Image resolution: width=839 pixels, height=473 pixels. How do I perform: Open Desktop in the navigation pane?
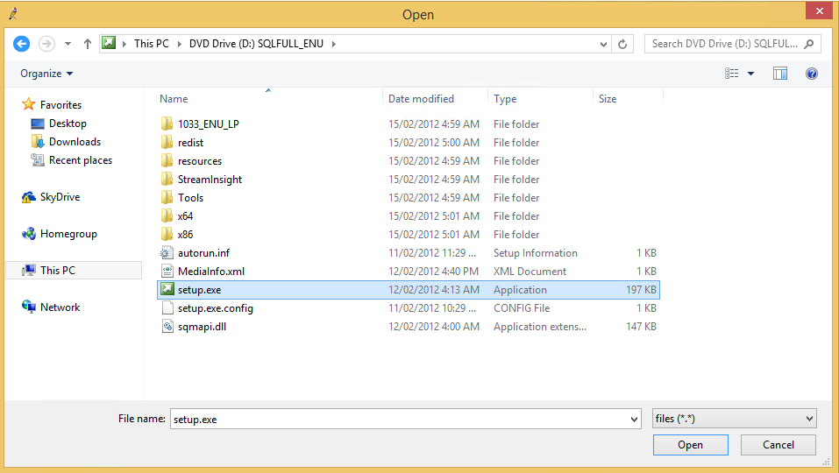tap(59, 124)
